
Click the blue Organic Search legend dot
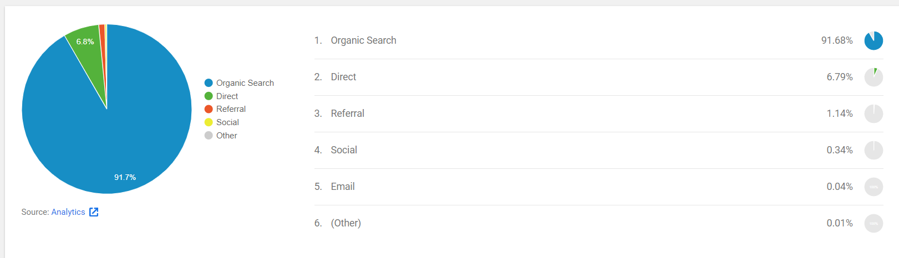[209, 83]
